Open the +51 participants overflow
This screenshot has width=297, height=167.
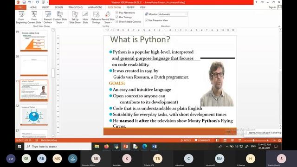click(11, 159)
